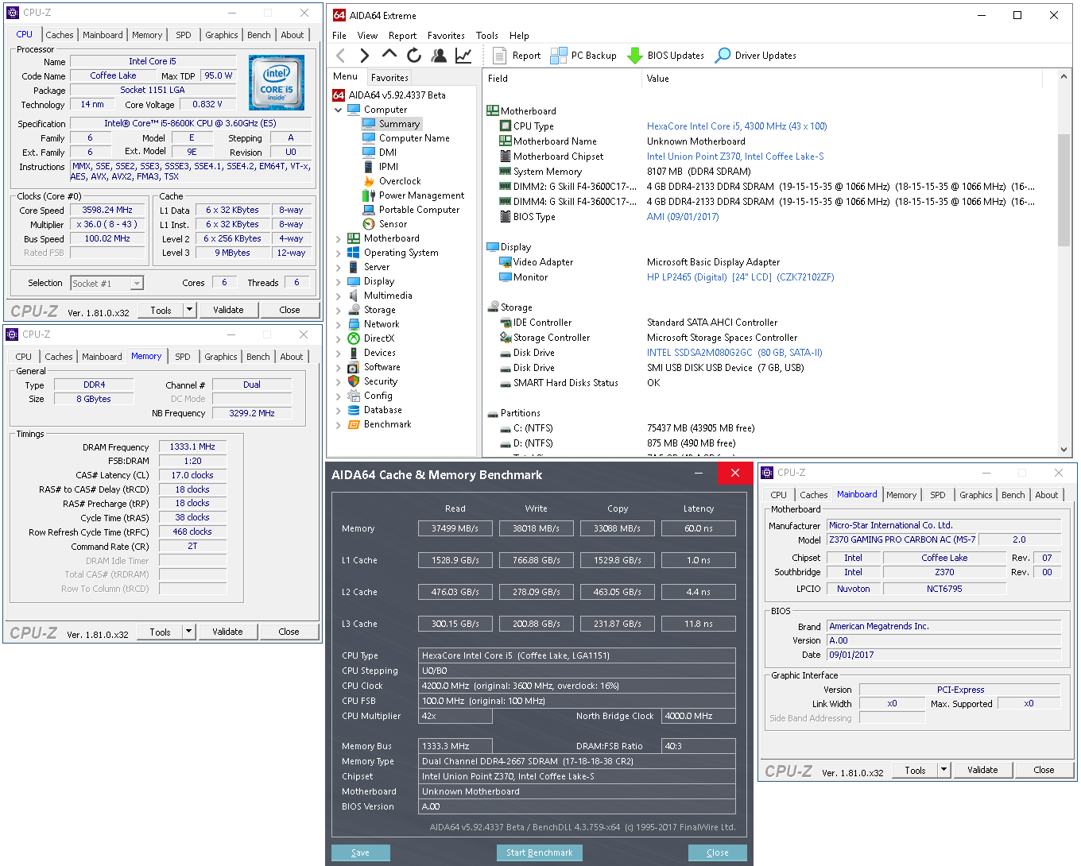Select the Sensor icon in tree
Image resolution: width=1081 pixels, height=866 pixels.
[369, 224]
